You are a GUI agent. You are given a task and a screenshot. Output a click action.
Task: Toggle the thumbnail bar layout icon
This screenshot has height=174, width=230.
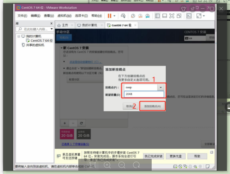point(165,16)
